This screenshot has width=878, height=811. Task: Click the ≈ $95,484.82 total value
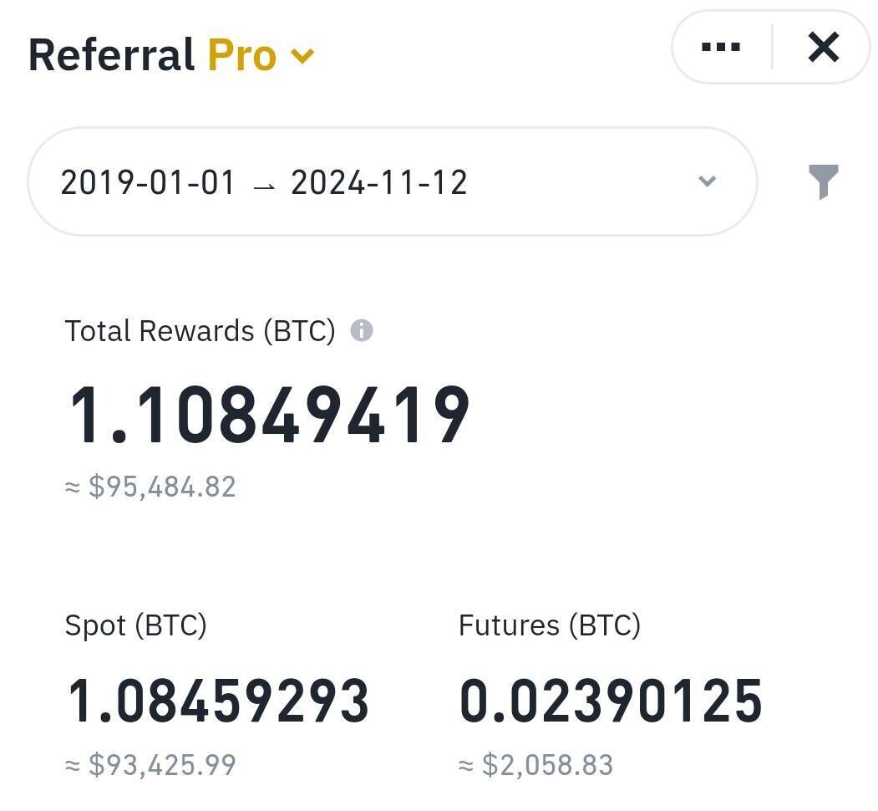click(x=150, y=487)
